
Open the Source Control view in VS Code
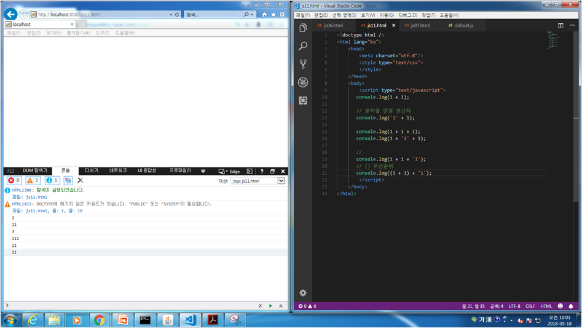(303, 64)
